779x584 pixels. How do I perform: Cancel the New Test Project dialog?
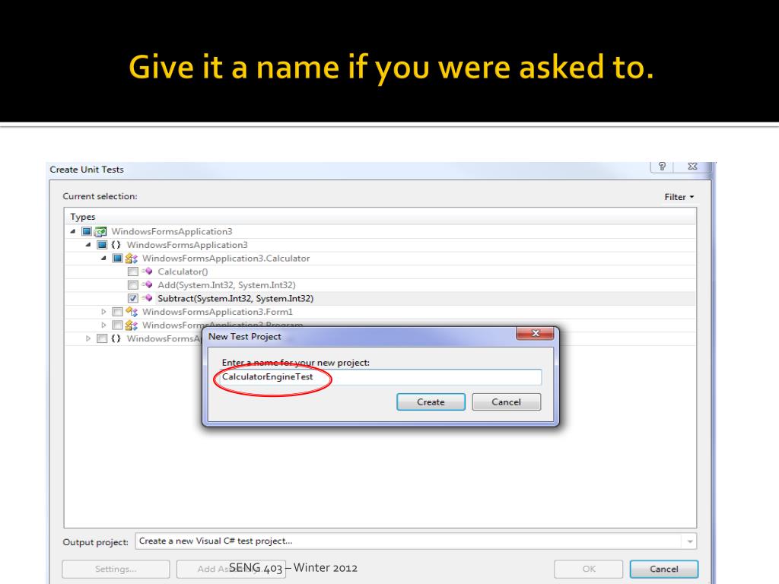pyautogui.click(x=506, y=401)
